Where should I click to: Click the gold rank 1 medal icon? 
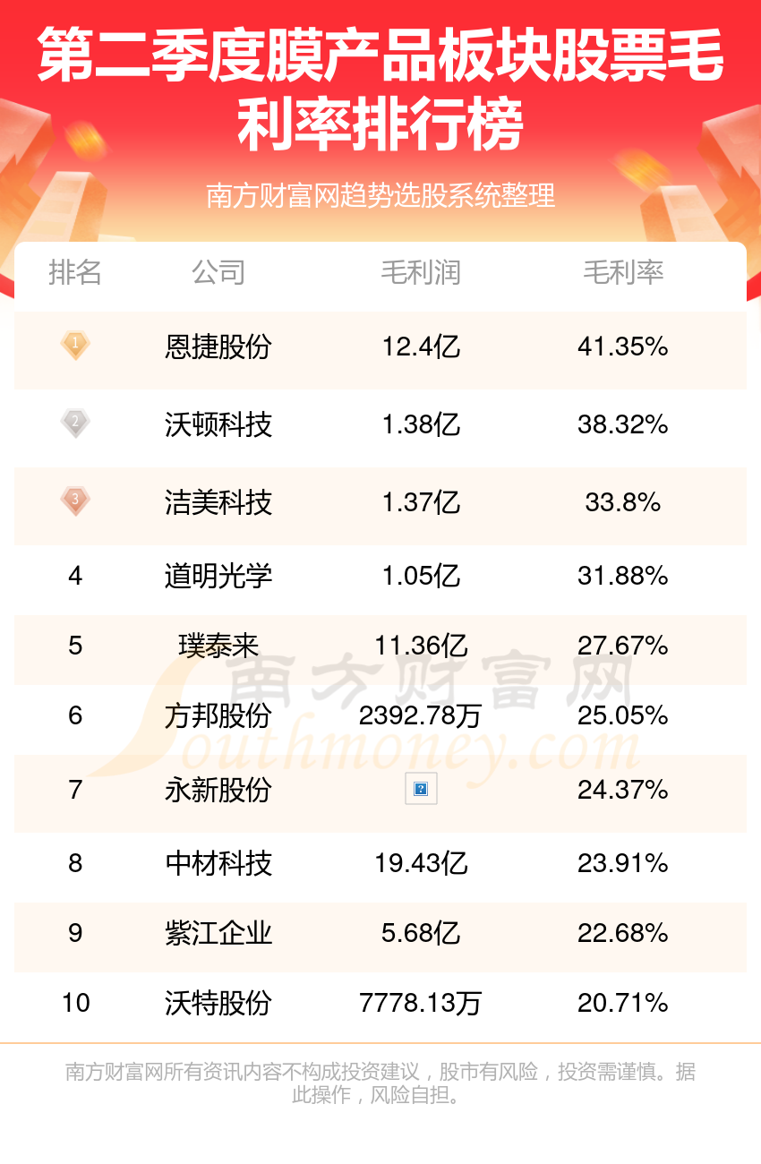point(75,345)
